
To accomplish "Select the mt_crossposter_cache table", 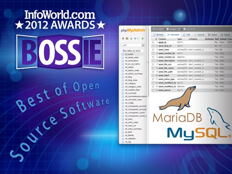I will coord(135,113).
